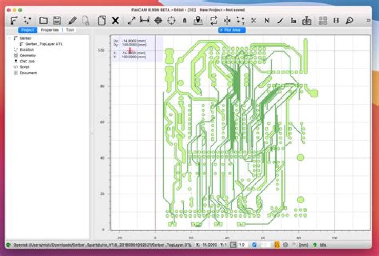
Task: Click the [mm] units label in status bar
Action: 304,245
